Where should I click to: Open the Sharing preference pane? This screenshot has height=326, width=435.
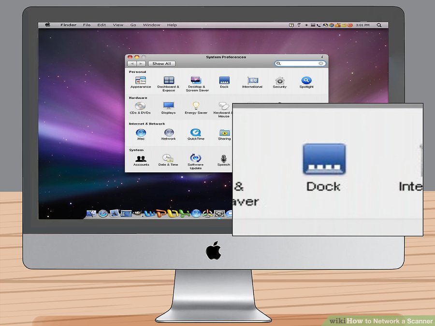click(224, 134)
